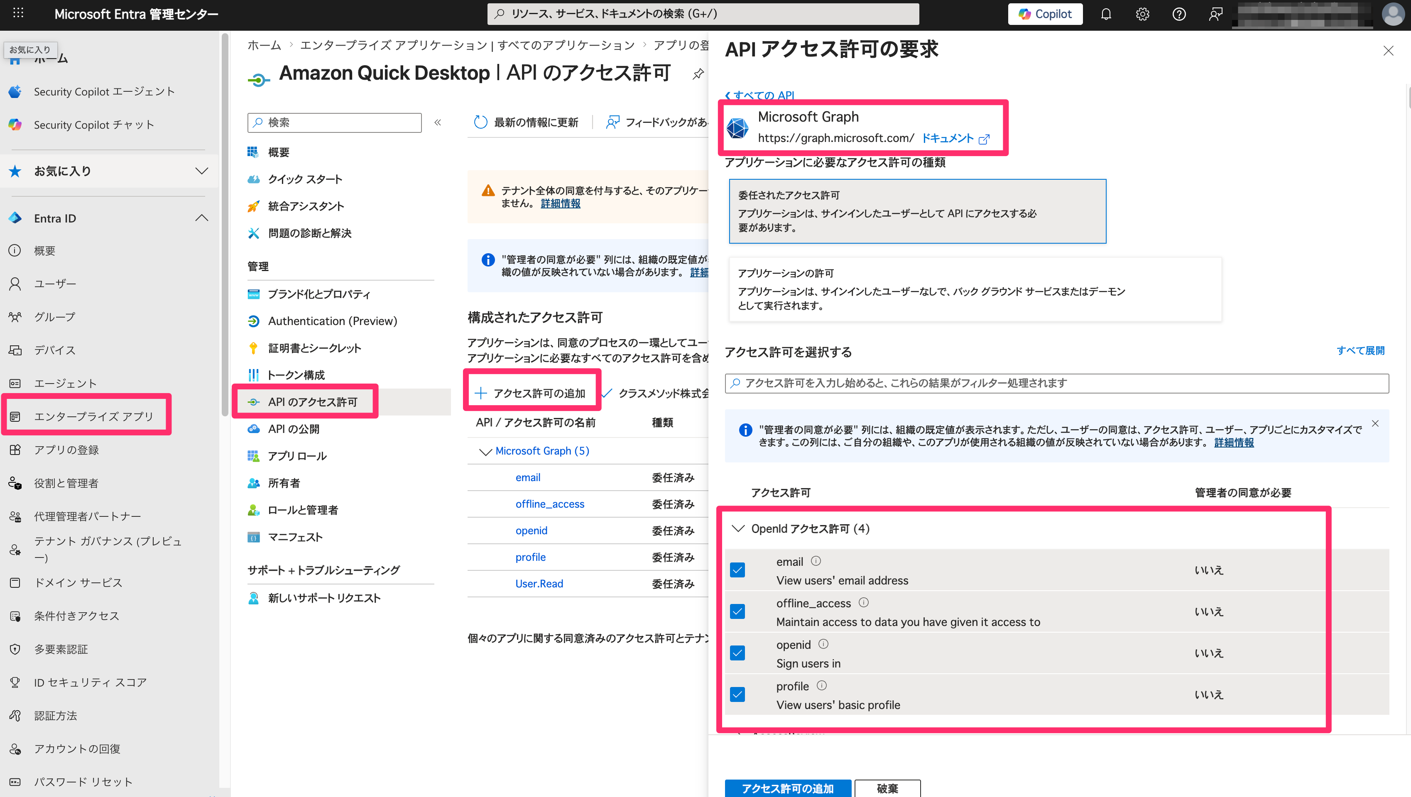Select 委任されたアクセス許可 card
Screen dimensions: 1411x797
[917, 211]
